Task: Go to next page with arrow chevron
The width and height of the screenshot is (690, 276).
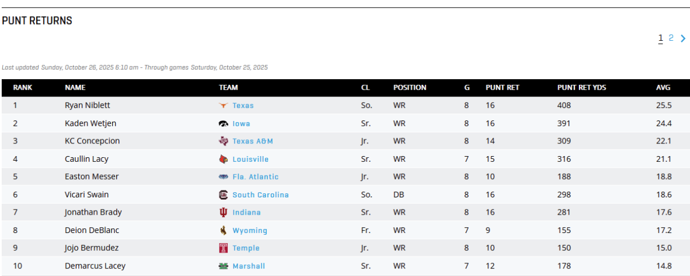Action: [683, 38]
